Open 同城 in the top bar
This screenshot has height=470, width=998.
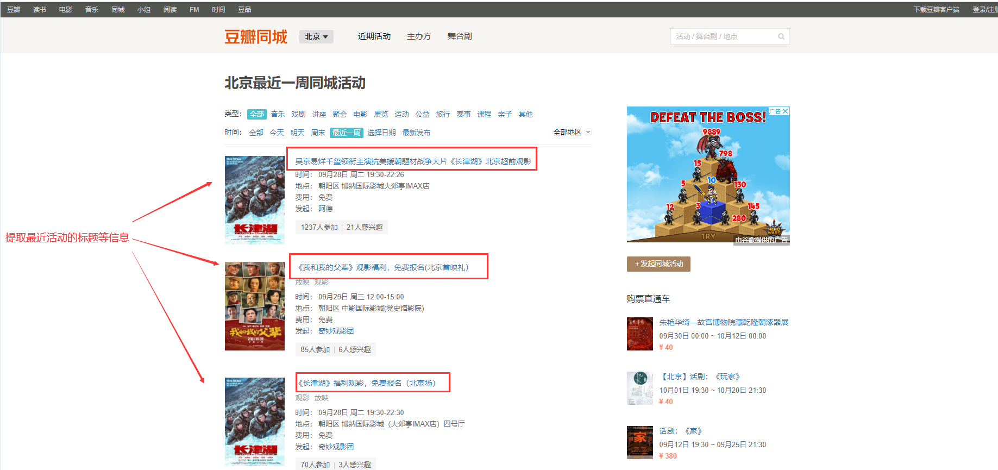tap(118, 10)
